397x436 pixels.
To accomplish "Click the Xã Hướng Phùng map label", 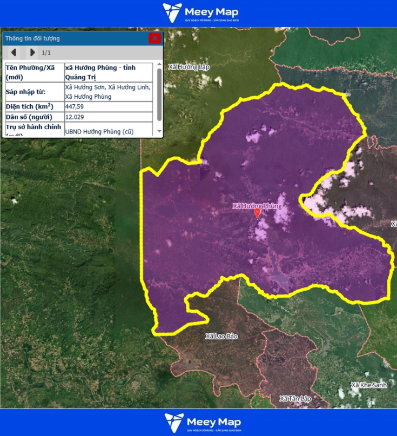I will pos(257,206).
